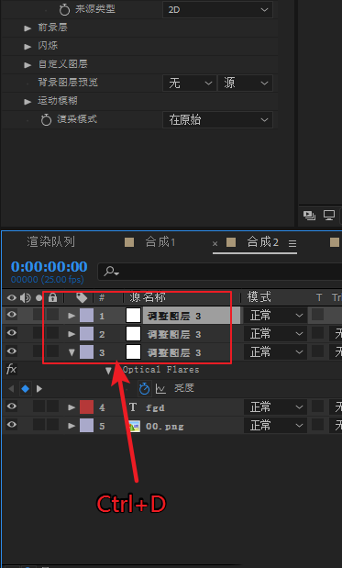Expand the 00.png layer triangle
342x568 pixels.
72,426
